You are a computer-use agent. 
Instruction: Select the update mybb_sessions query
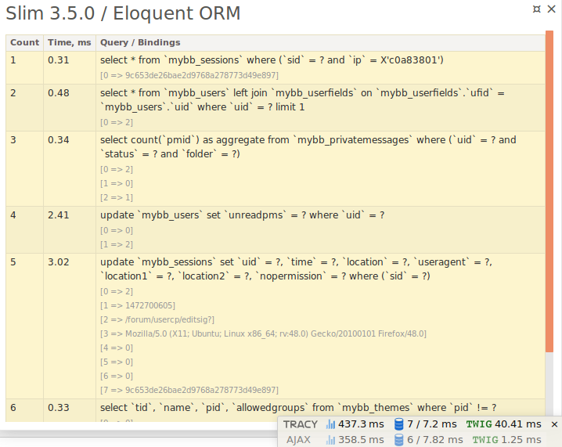pyautogui.click(x=296, y=269)
